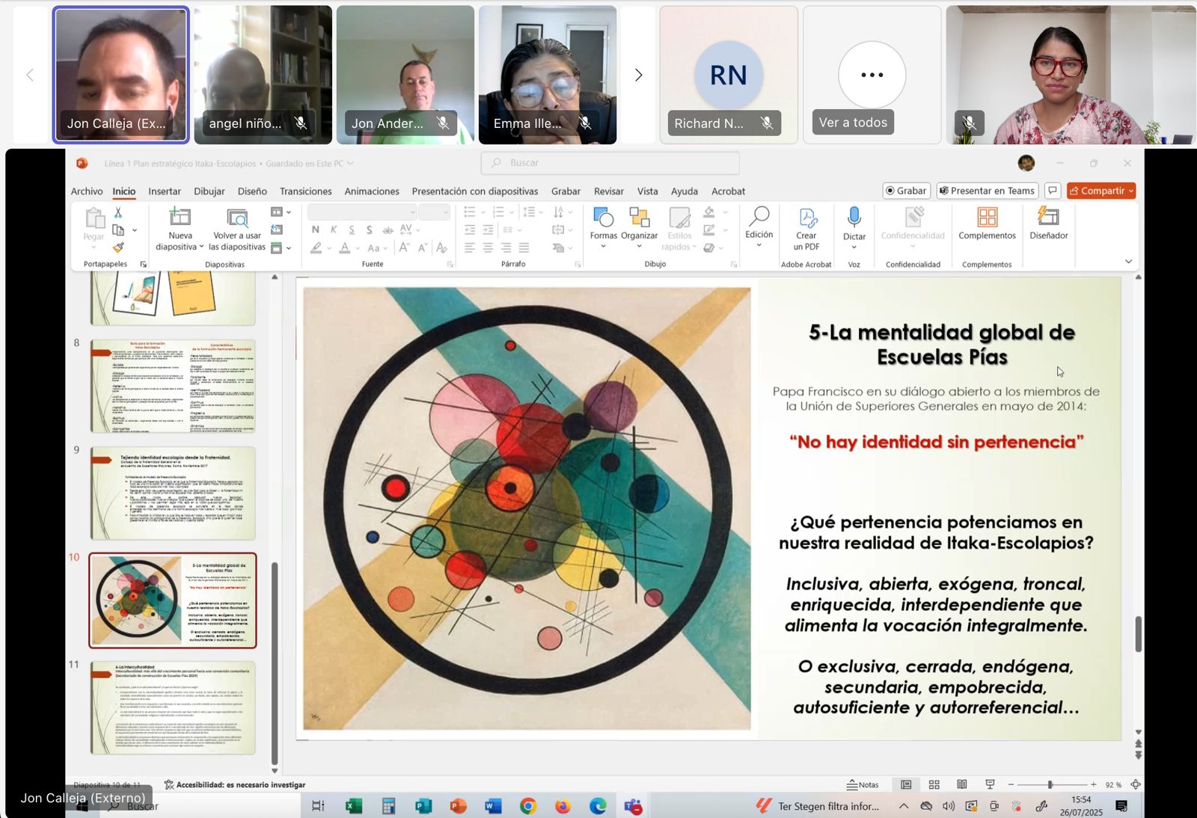The width and height of the screenshot is (1197, 818).
Task: Open Presentación con diapositivas tab
Action: pos(475,191)
